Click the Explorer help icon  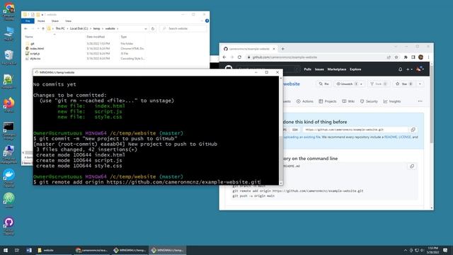click(x=207, y=21)
